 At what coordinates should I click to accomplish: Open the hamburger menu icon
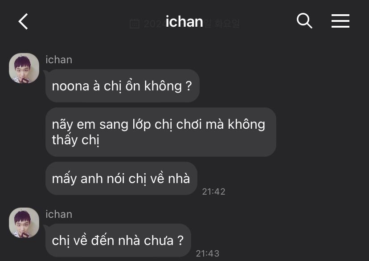coord(340,21)
